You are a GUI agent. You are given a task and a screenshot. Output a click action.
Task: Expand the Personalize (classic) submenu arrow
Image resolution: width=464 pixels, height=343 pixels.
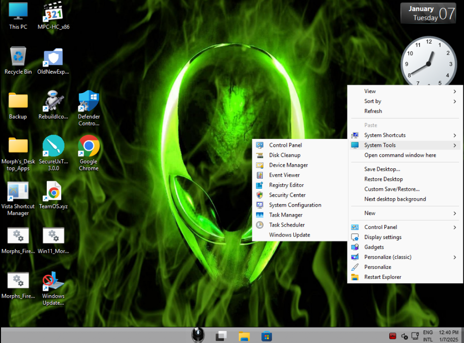455,257
